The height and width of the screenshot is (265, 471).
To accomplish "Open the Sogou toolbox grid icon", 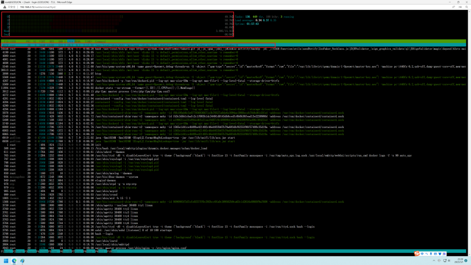I will click(x=444, y=254).
